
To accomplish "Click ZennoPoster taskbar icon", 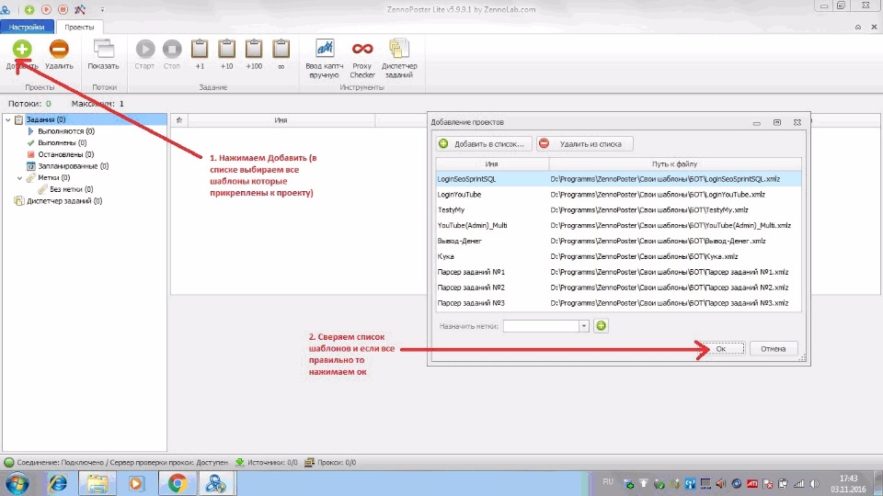I will pyautogui.click(x=215, y=484).
